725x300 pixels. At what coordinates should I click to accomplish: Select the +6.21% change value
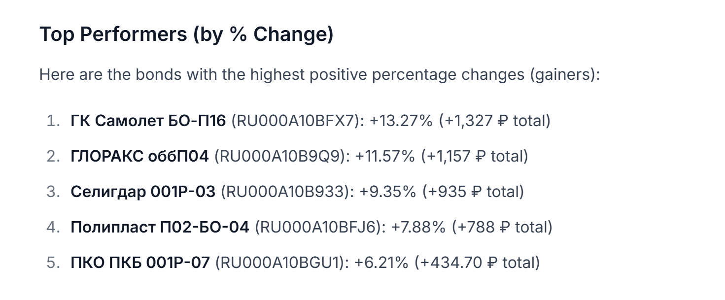point(381,263)
